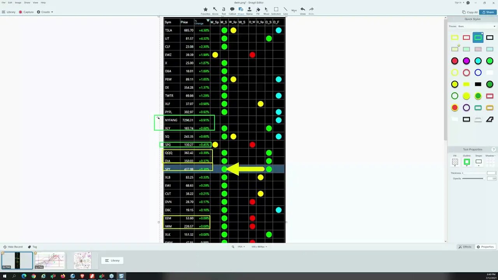Click the notification info icon beside Sign in
The height and width of the screenshot is (280, 498).
tap(468, 2)
